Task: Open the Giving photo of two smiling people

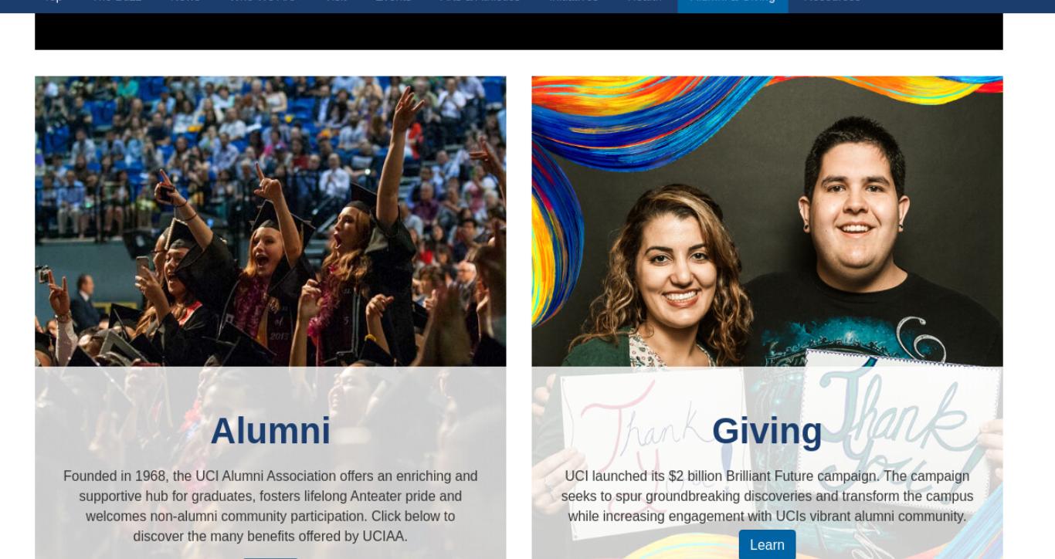Action: click(767, 221)
